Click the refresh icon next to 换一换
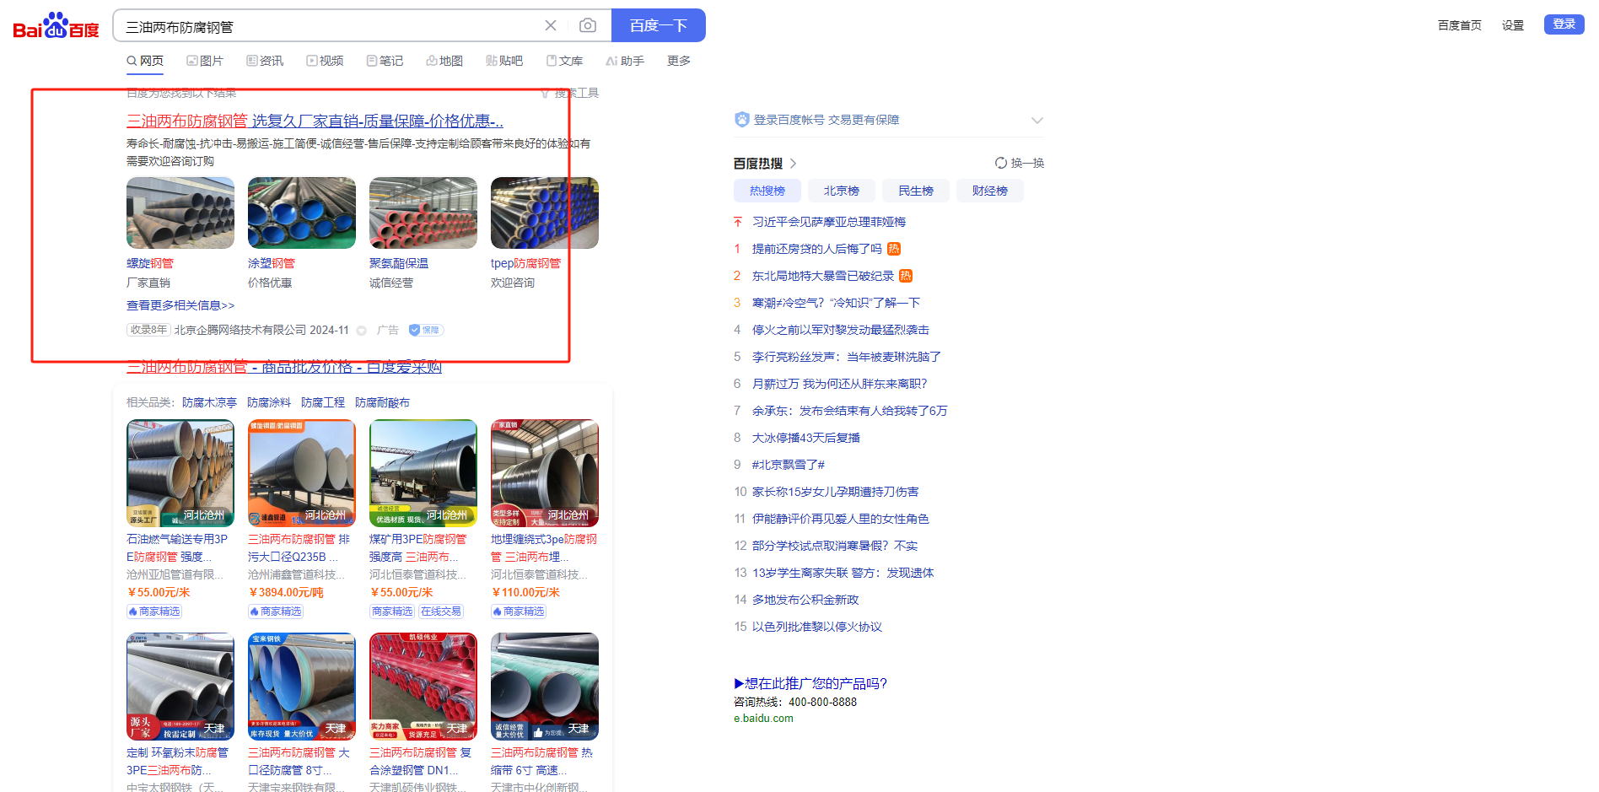 (1001, 163)
